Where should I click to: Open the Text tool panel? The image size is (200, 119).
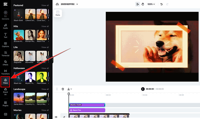point(5,35)
